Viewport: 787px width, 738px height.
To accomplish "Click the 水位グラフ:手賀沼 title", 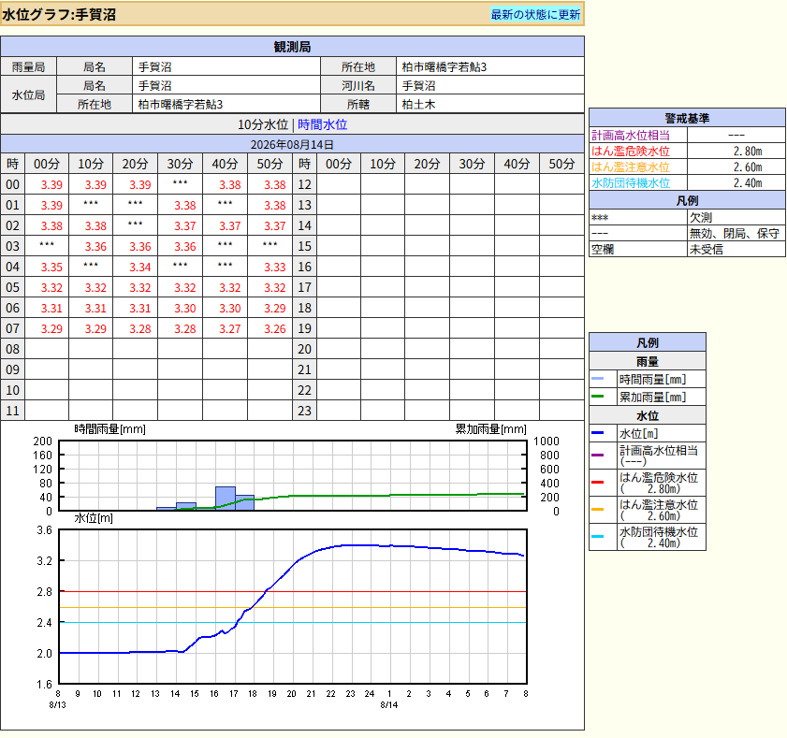I will (x=59, y=15).
